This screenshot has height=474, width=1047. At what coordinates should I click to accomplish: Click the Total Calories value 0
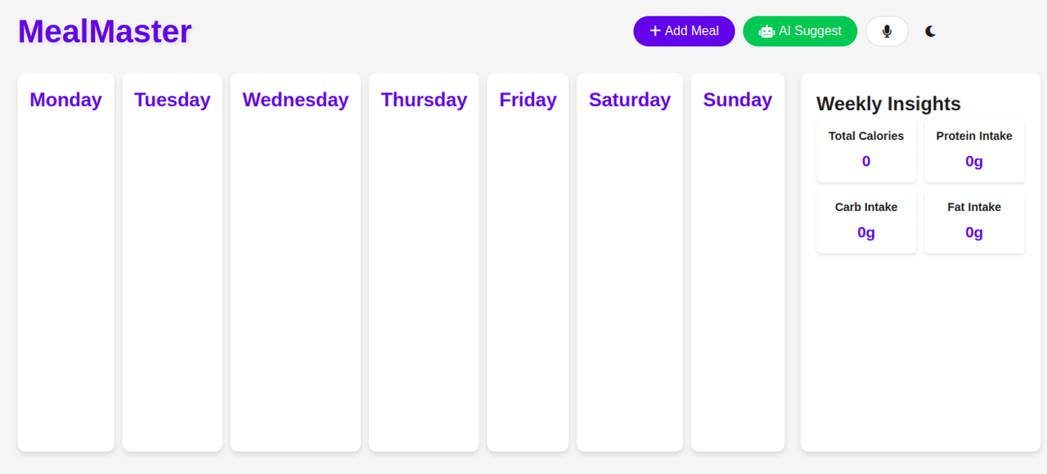coord(866,161)
